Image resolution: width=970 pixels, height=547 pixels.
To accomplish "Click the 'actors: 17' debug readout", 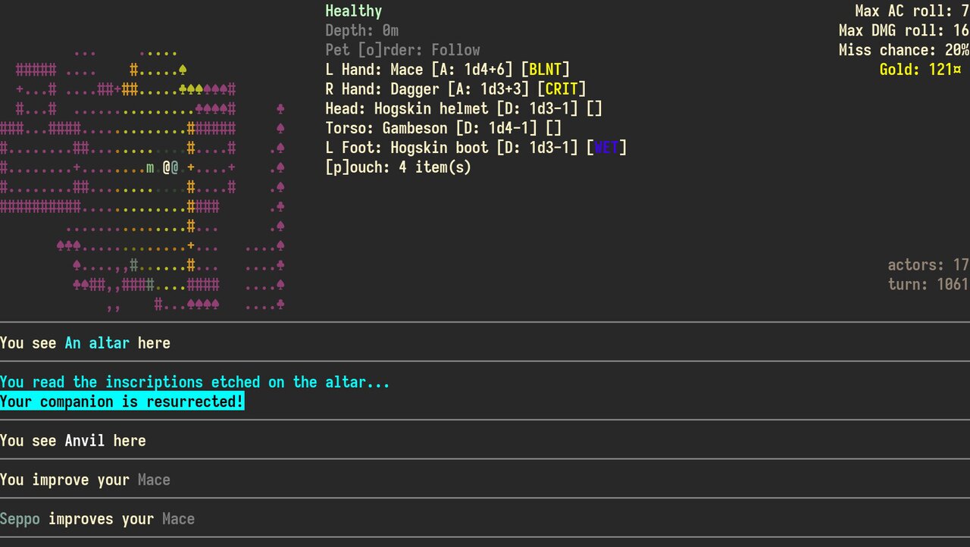I will click(928, 265).
